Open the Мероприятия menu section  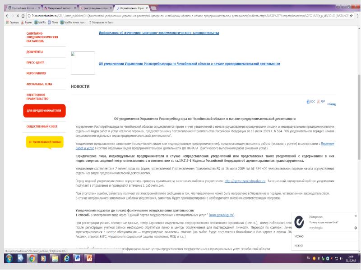click(x=36, y=73)
